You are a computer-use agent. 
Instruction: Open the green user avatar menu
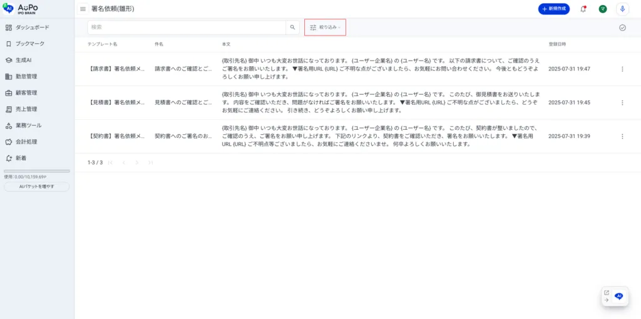[603, 9]
